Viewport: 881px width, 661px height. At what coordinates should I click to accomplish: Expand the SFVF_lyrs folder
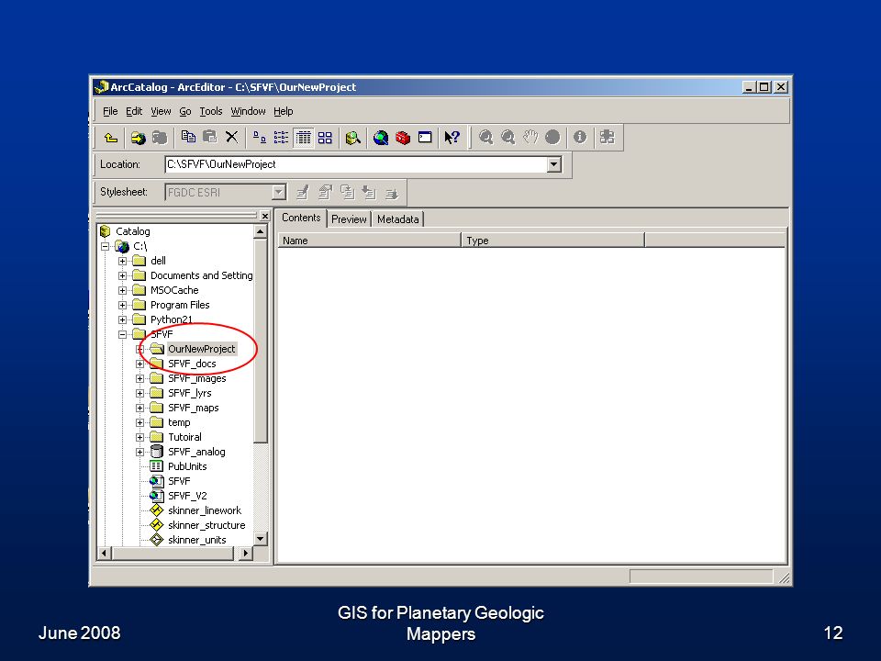click(x=139, y=393)
